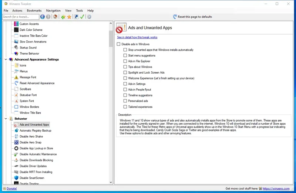Click Inactive Title Bars Color icon
The image size is (296, 193).
[x=16, y=35]
